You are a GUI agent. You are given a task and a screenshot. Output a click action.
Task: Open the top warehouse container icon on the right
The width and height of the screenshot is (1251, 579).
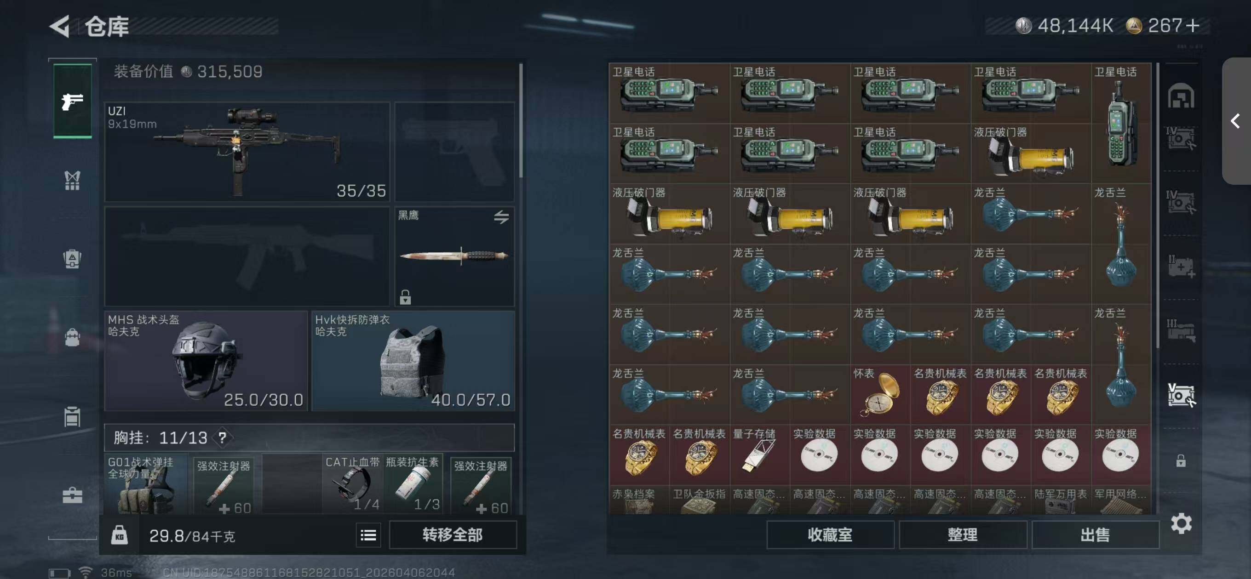1181,96
